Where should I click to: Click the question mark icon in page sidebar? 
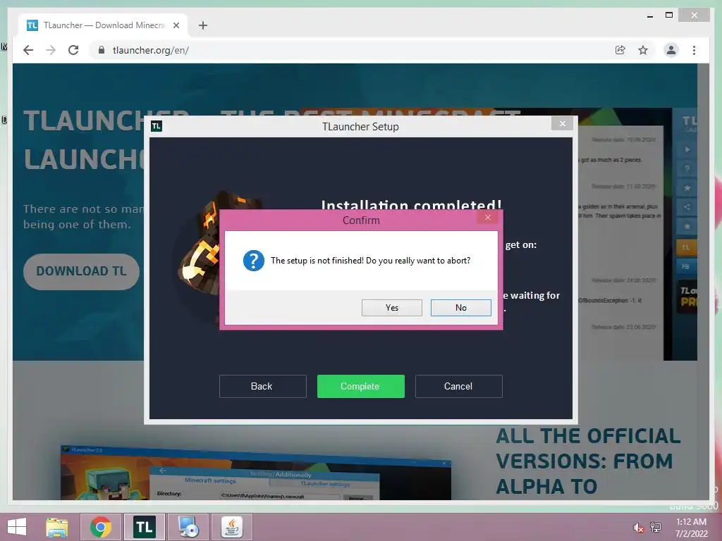coord(687,169)
